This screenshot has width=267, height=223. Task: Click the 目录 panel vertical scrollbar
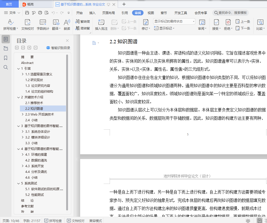pos(67,132)
